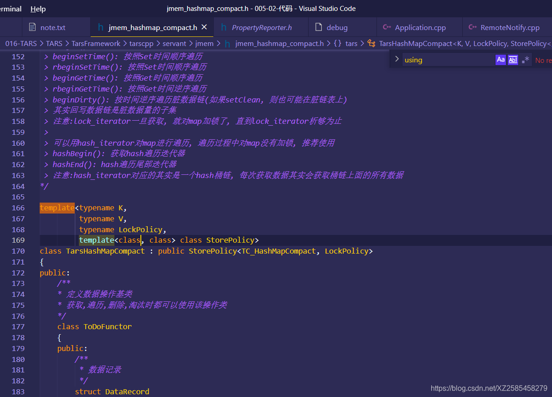Select the jmem_hashmap_compact.h tab
Viewport: 552px width, 397px height.
153,27
